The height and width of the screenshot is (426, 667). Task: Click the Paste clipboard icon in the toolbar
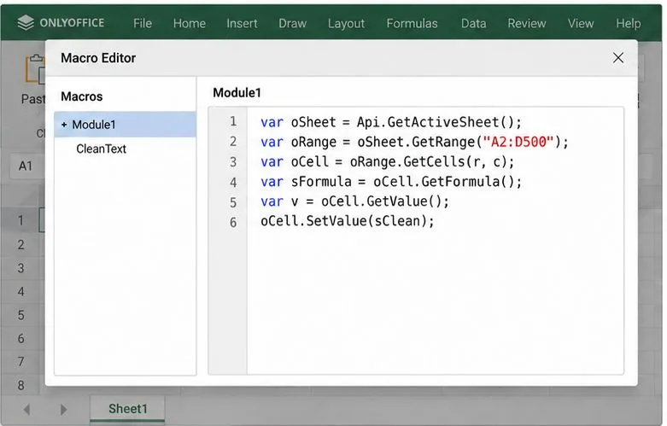coord(35,69)
